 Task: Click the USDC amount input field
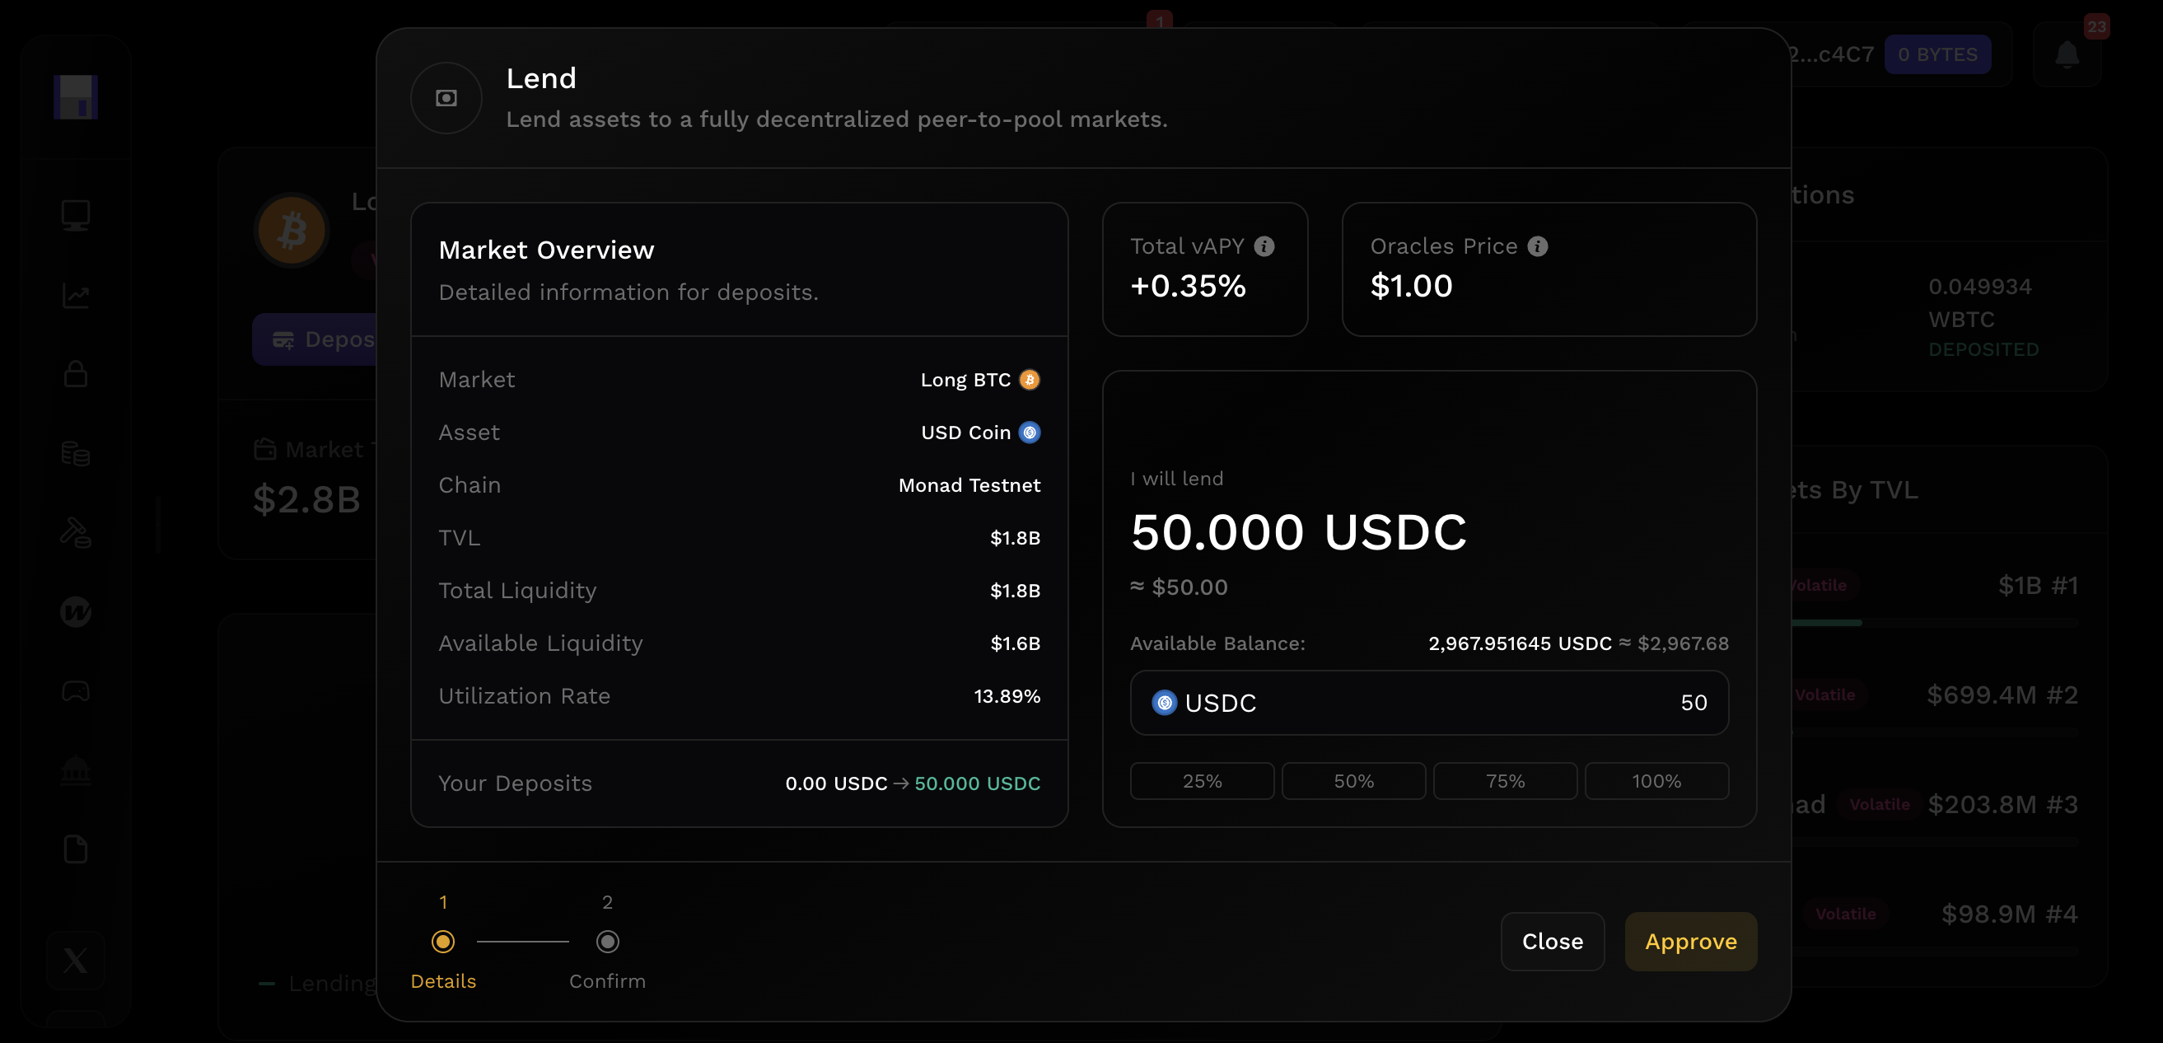coord(1429,703)
